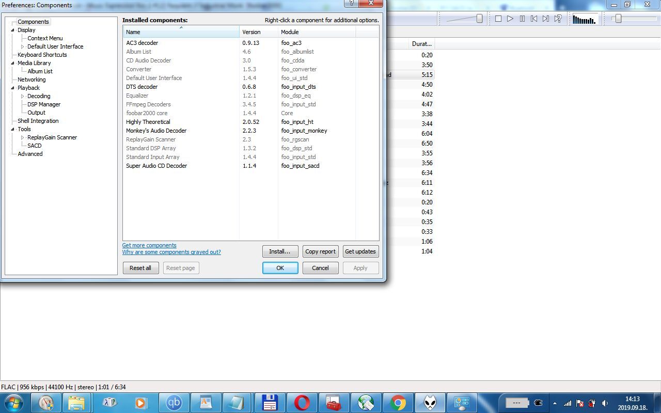Click Reset all button
Viewport: 661px width, 413px height.
tap(140, 268)
